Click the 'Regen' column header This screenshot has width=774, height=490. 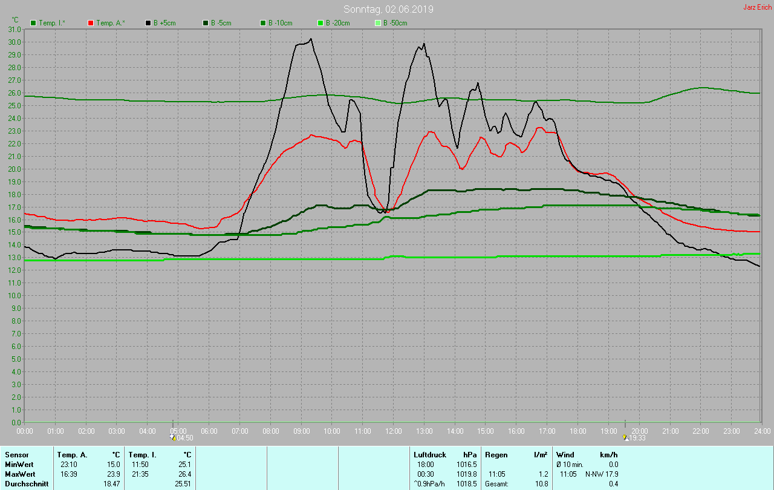point(496,454)
